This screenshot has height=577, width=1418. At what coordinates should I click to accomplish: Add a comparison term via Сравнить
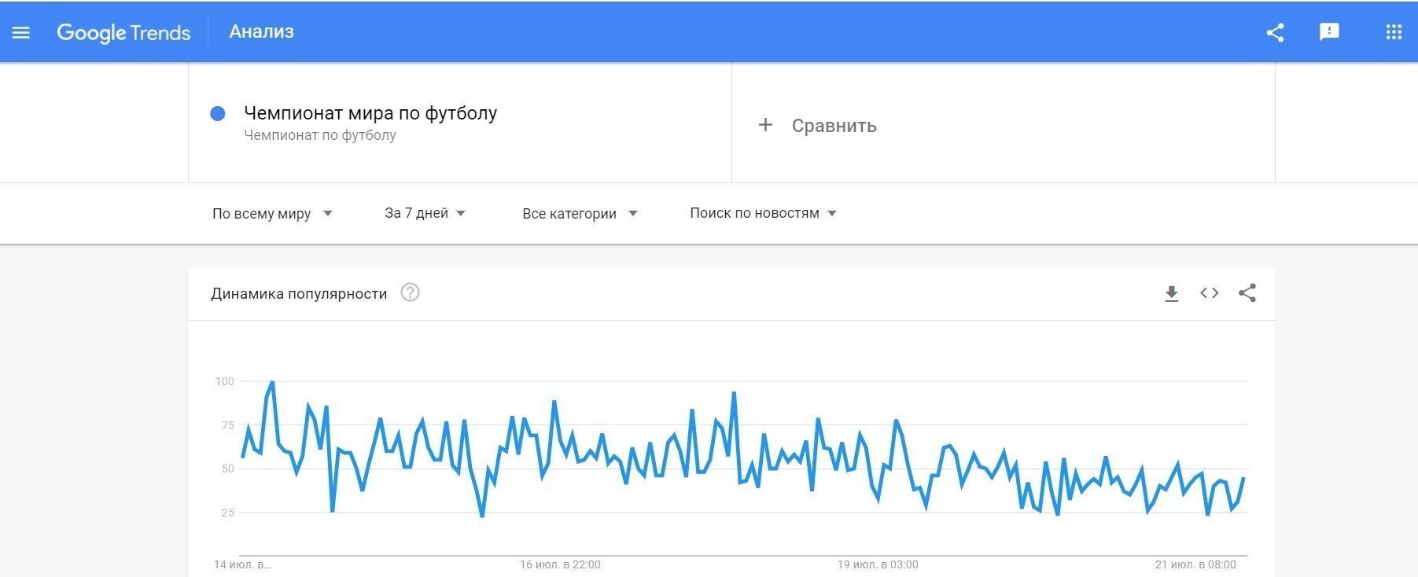[818, 125]
